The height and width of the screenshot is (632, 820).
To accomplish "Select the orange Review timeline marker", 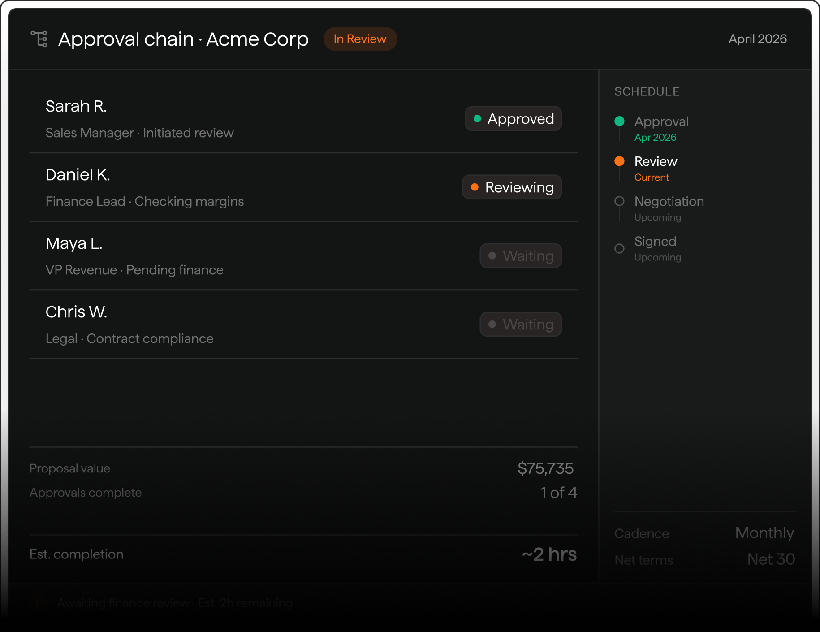I will 619,161.
